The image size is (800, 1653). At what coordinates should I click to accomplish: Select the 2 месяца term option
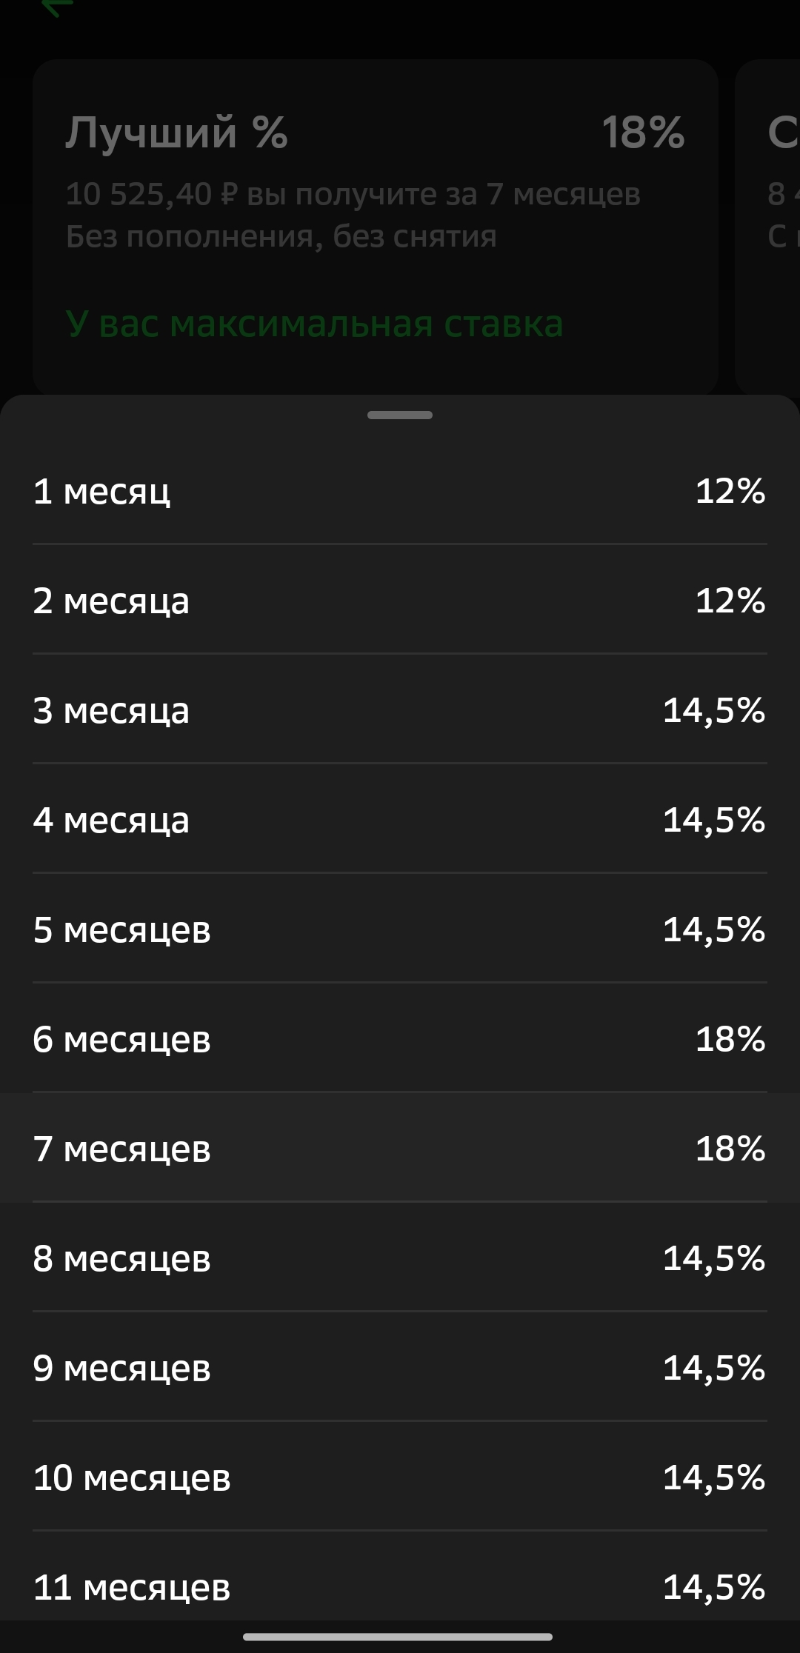(x=400, y=600)
